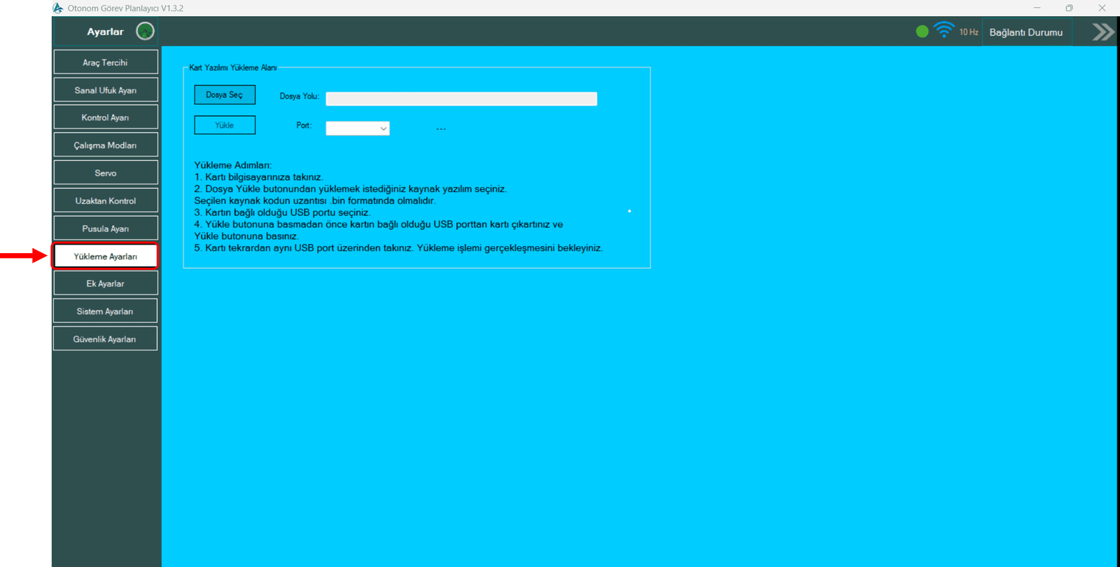Open the Port dropdown list
1120x567 pixels.
pyautogui.click(x=358, y=128)
